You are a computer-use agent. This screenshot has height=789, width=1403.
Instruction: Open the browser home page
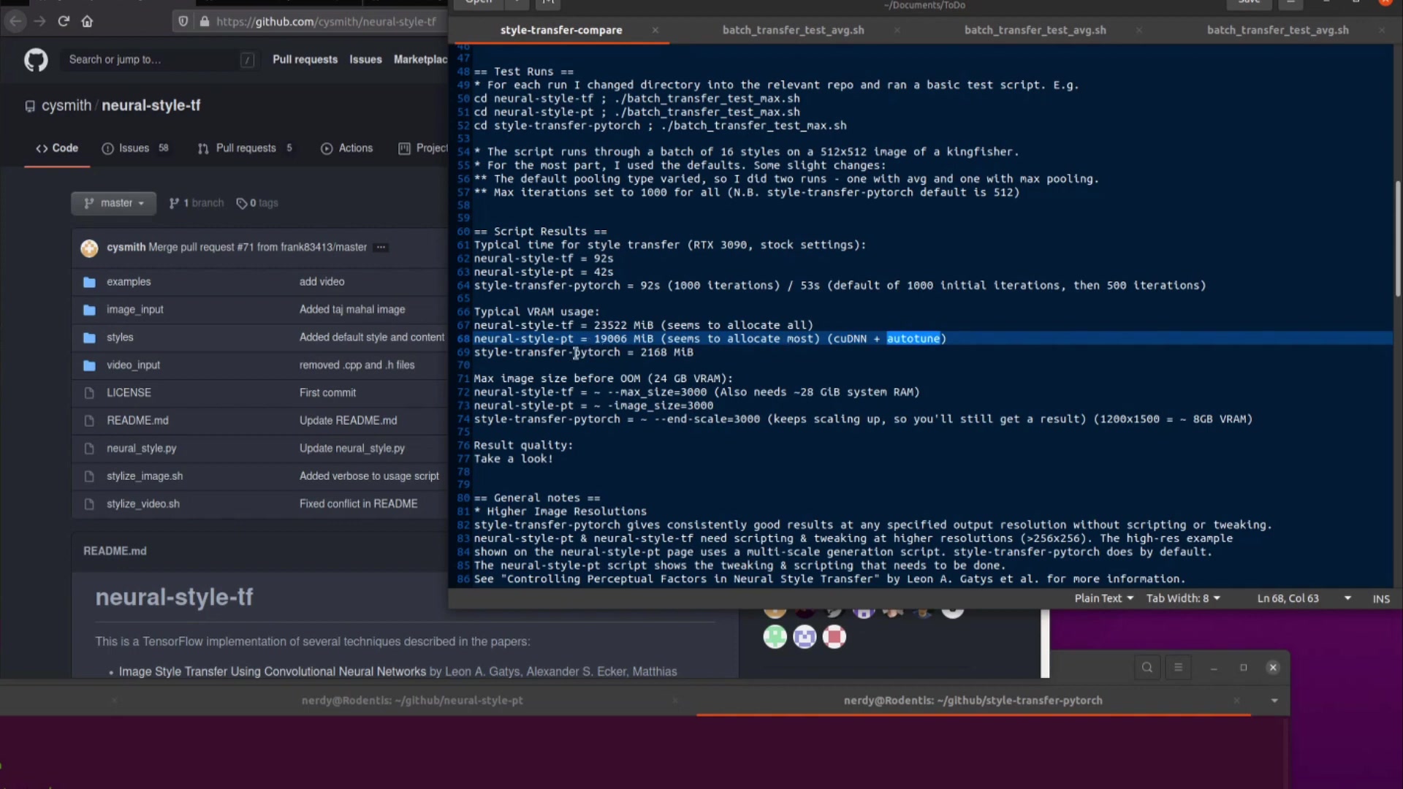(87, 21)
